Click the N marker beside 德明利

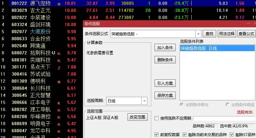59,82
